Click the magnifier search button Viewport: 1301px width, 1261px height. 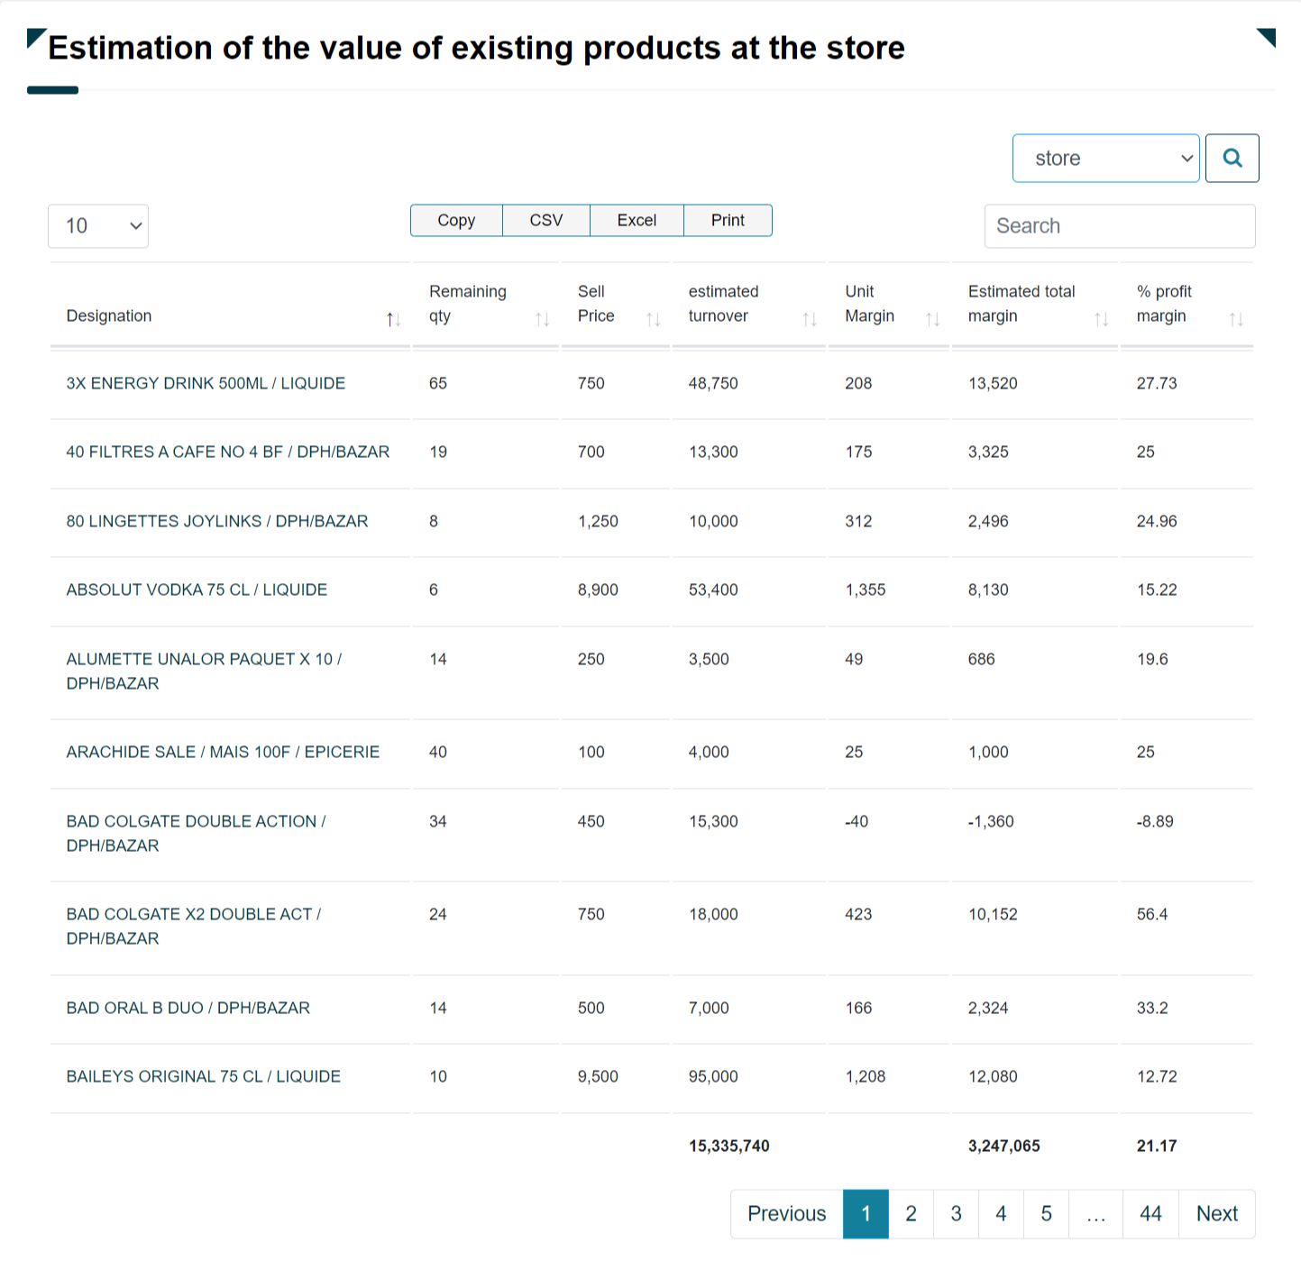click(1232, 159)
